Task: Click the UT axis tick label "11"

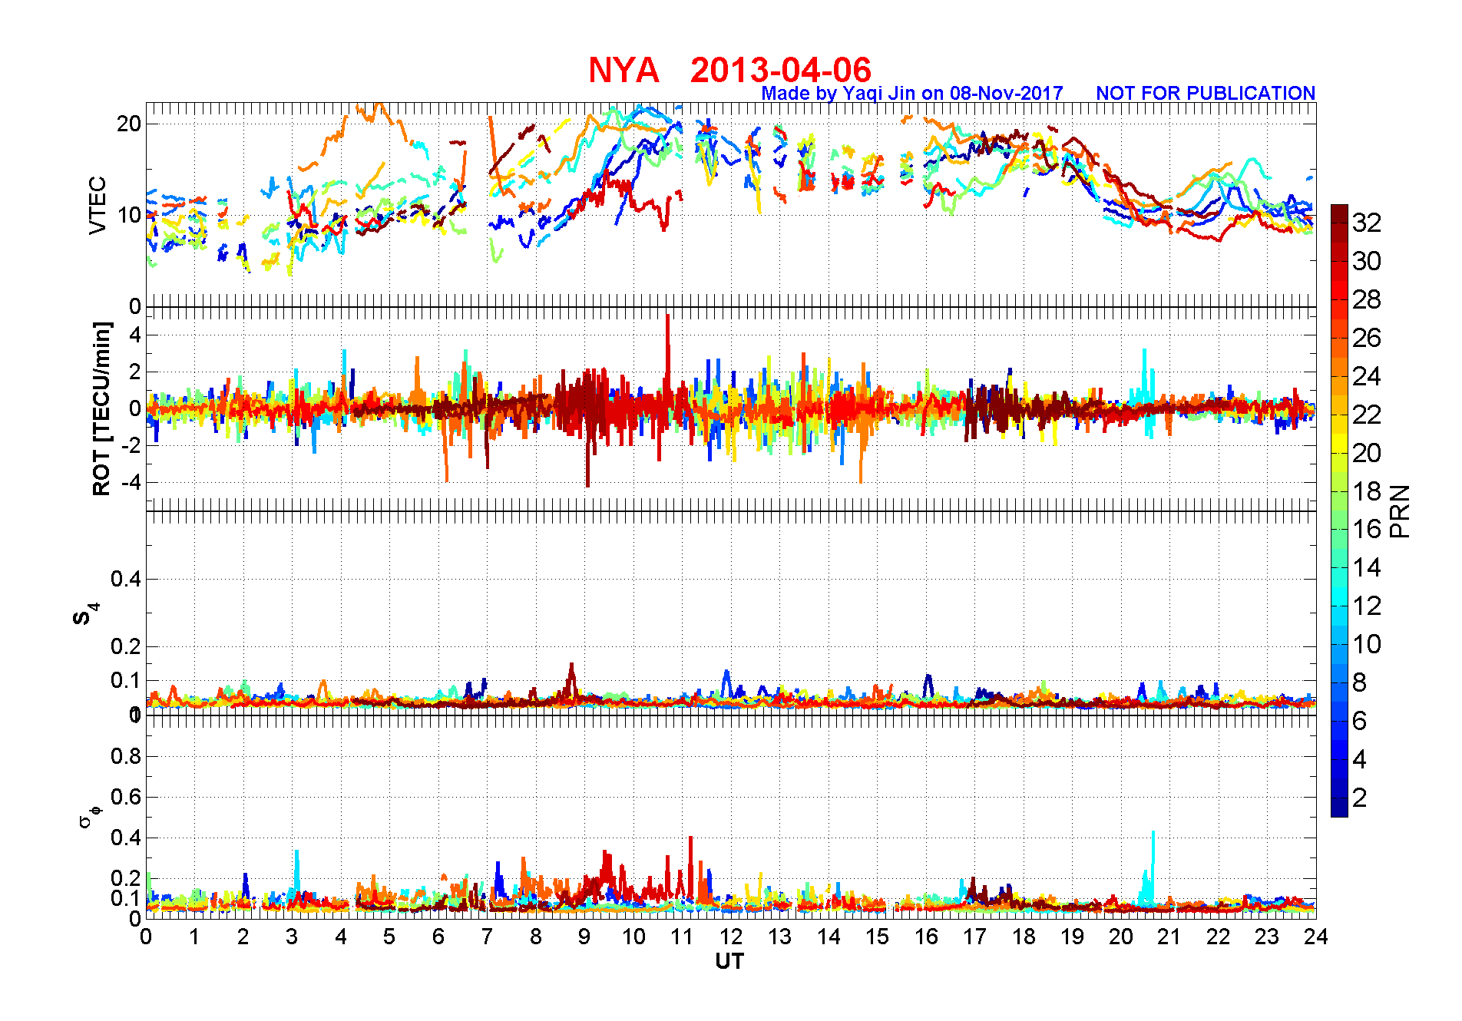Action: (682, 937)
